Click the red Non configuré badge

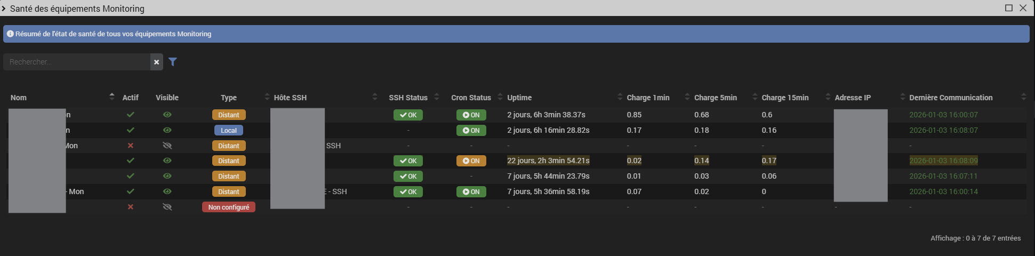[x=229, y=207]
